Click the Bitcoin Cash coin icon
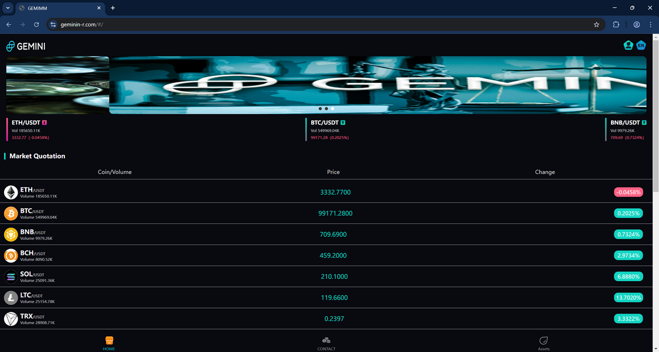Viewport: 659px width, 352px height. tap(11, 256)
